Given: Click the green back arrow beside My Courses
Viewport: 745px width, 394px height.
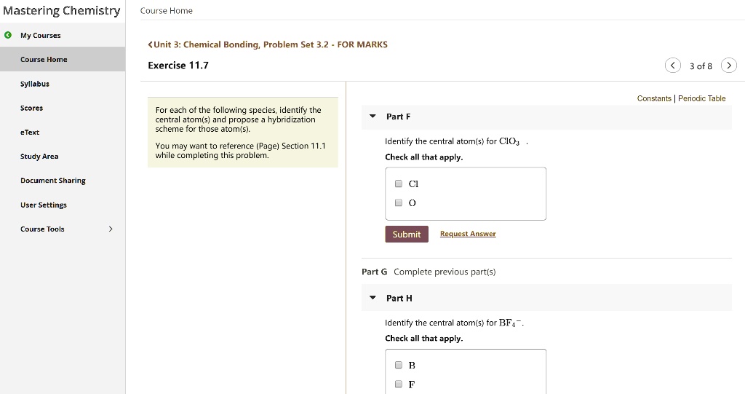Looking at the screenshot, I should pos(7,35).
